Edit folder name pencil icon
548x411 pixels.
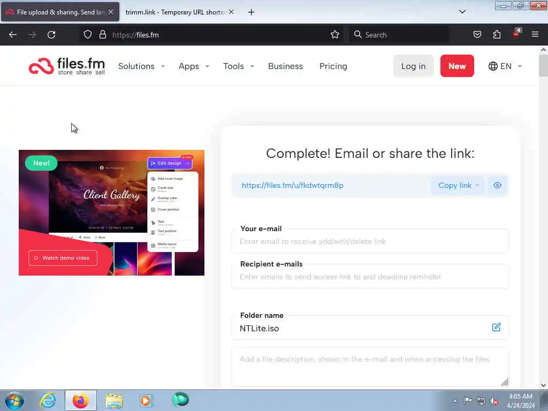(496, 327)
